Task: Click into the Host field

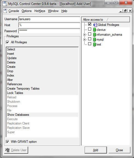Action: click(x=49, y=25)
